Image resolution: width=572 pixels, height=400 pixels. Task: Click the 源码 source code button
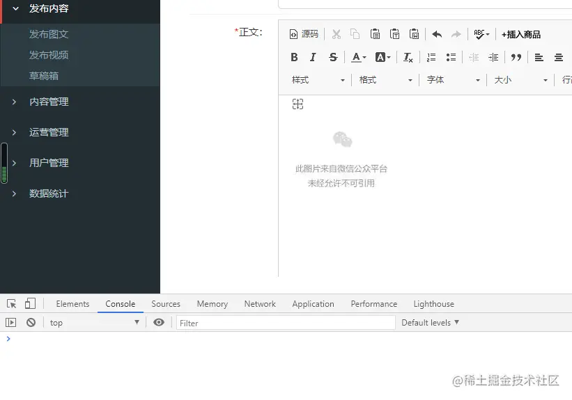point(304,34)
